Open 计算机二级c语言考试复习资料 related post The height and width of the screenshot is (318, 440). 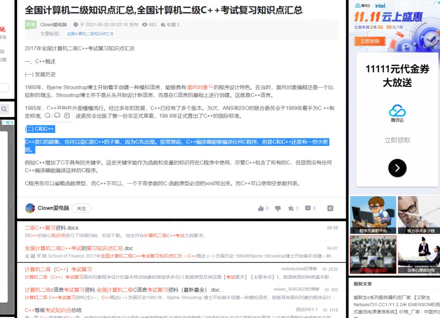coord(124,290)
